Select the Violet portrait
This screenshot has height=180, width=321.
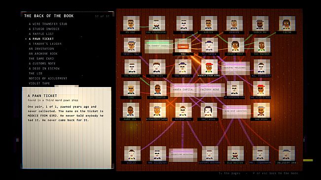click(132, 153)
